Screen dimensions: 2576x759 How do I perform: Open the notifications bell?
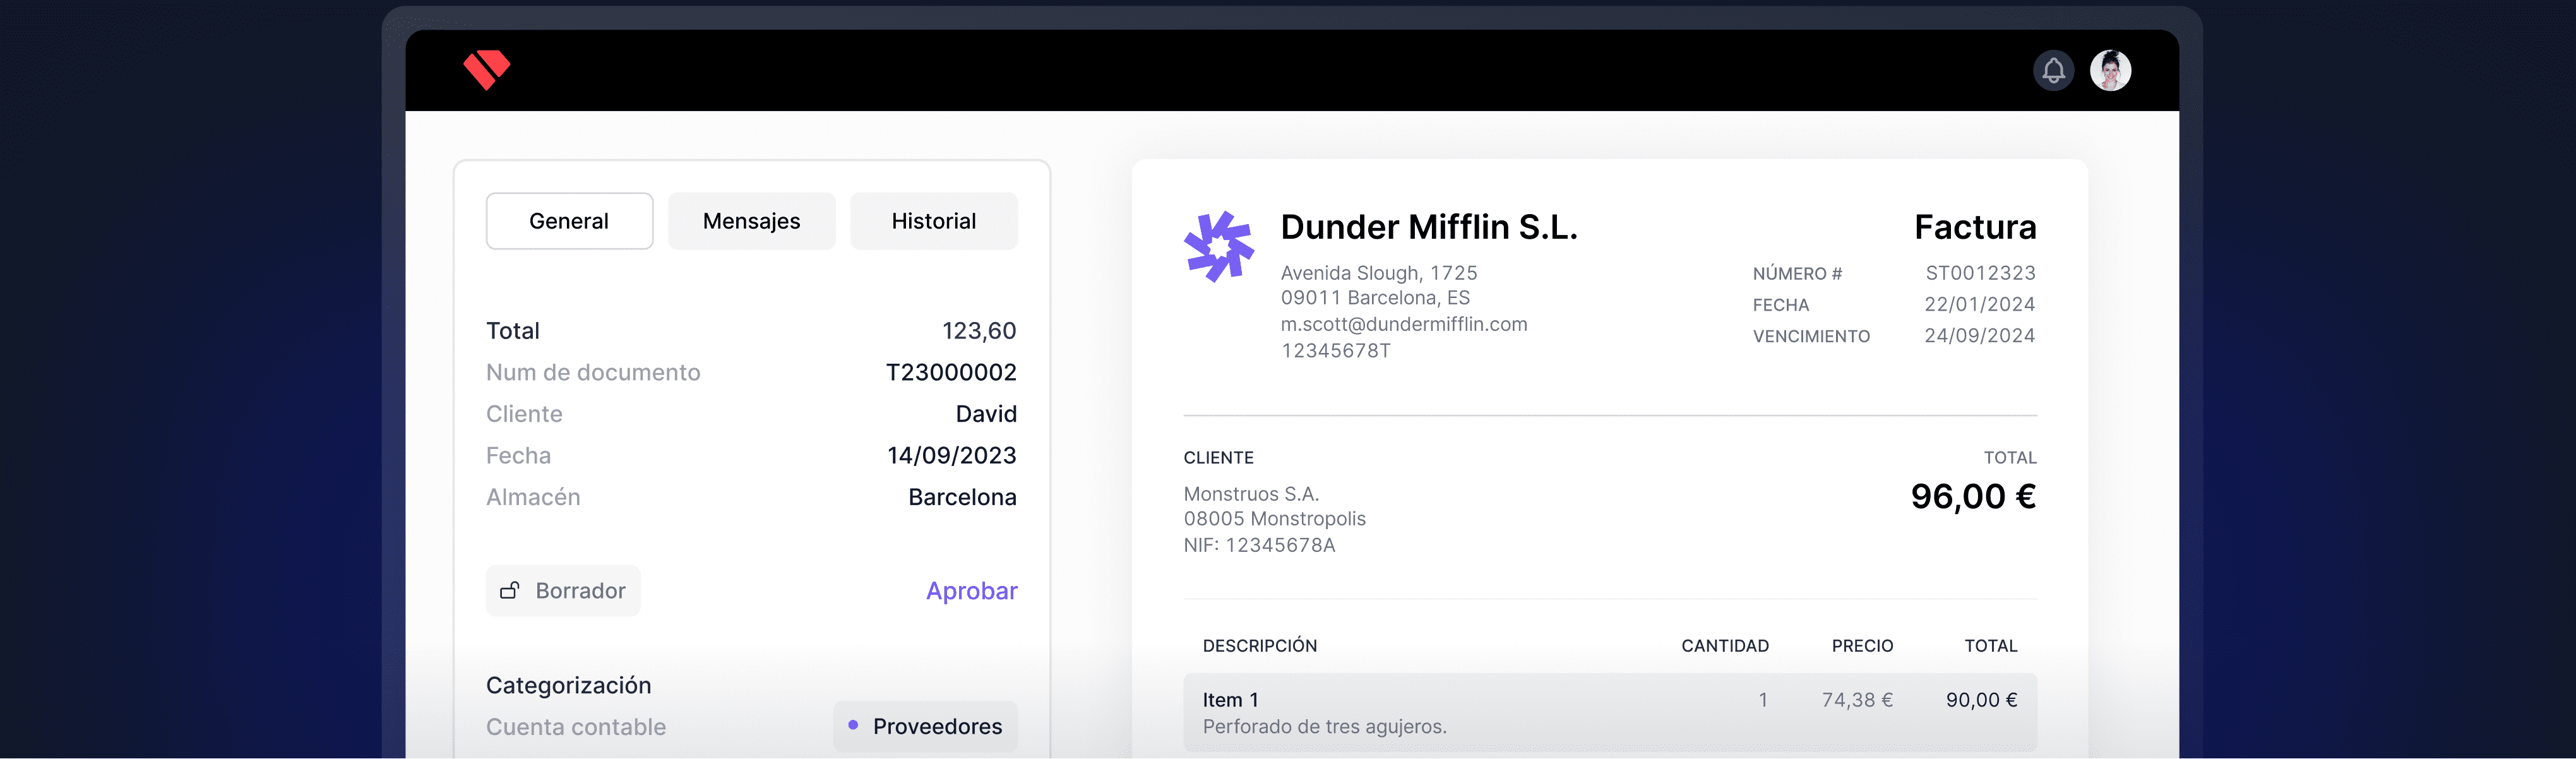click(2053, 71)
